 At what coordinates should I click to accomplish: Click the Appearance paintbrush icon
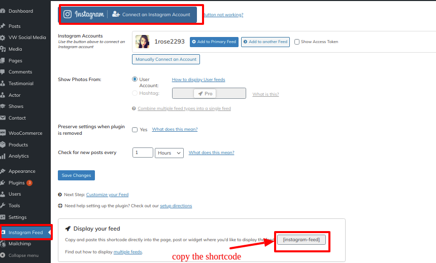click(x=3, y=171)
